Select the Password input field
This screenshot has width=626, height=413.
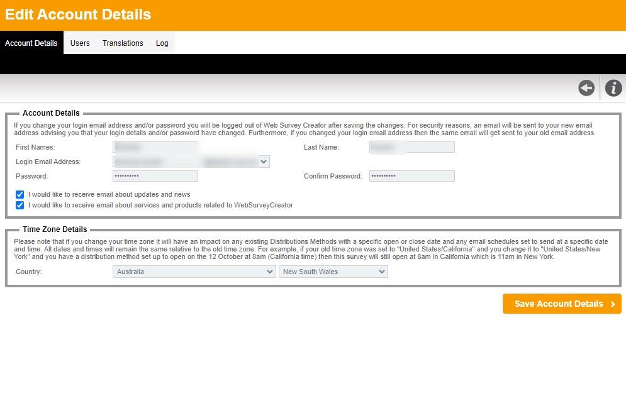pyautogui.click(x=155, y=176)
